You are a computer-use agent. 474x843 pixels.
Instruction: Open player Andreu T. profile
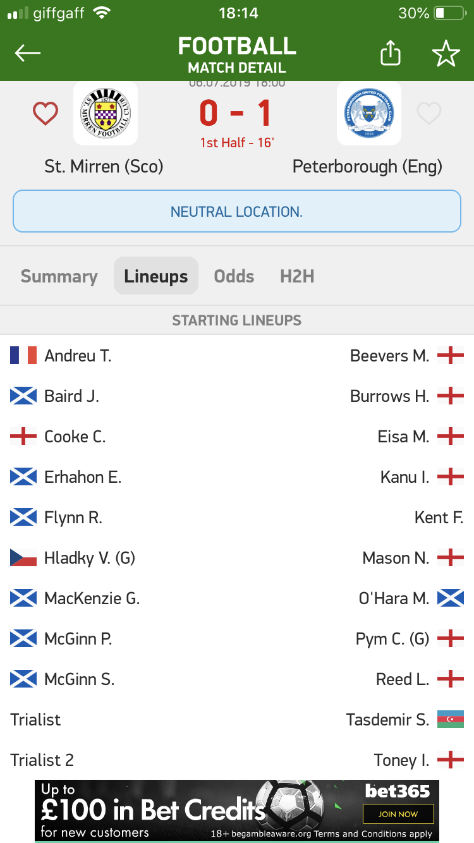[x=78, y=355]
